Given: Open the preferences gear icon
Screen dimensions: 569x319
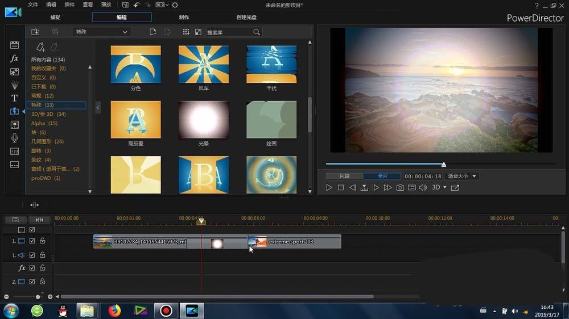Looking at the screenshot, I should [175, 5].
